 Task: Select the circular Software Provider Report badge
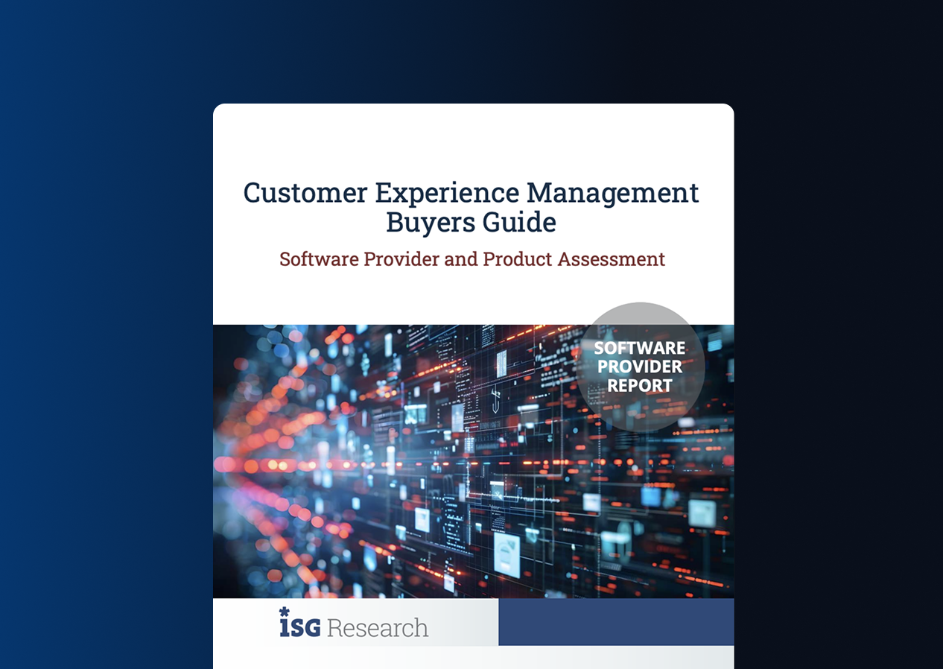(x=639, y=367)
